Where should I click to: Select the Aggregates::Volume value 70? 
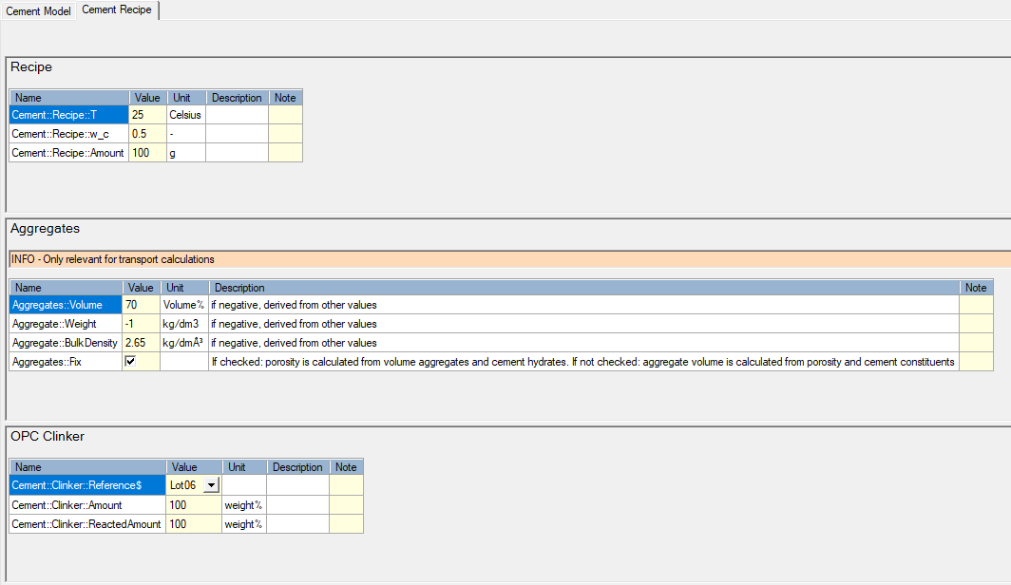coord(141,305)
